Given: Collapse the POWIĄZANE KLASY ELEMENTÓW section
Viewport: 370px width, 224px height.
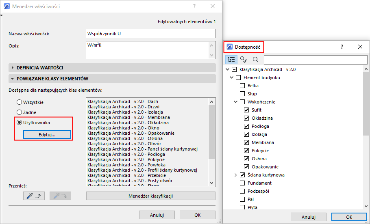Looking at the screenshot, I should 13,79.
